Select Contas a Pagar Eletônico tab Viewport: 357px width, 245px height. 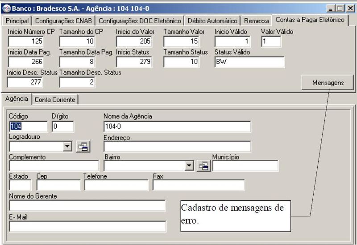click(310, 20)
